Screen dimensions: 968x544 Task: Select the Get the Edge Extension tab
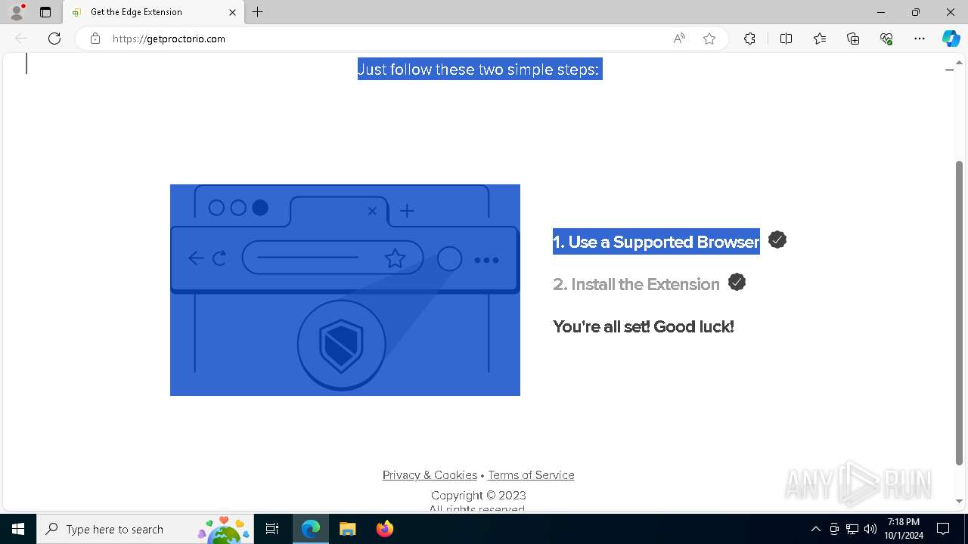153,12
